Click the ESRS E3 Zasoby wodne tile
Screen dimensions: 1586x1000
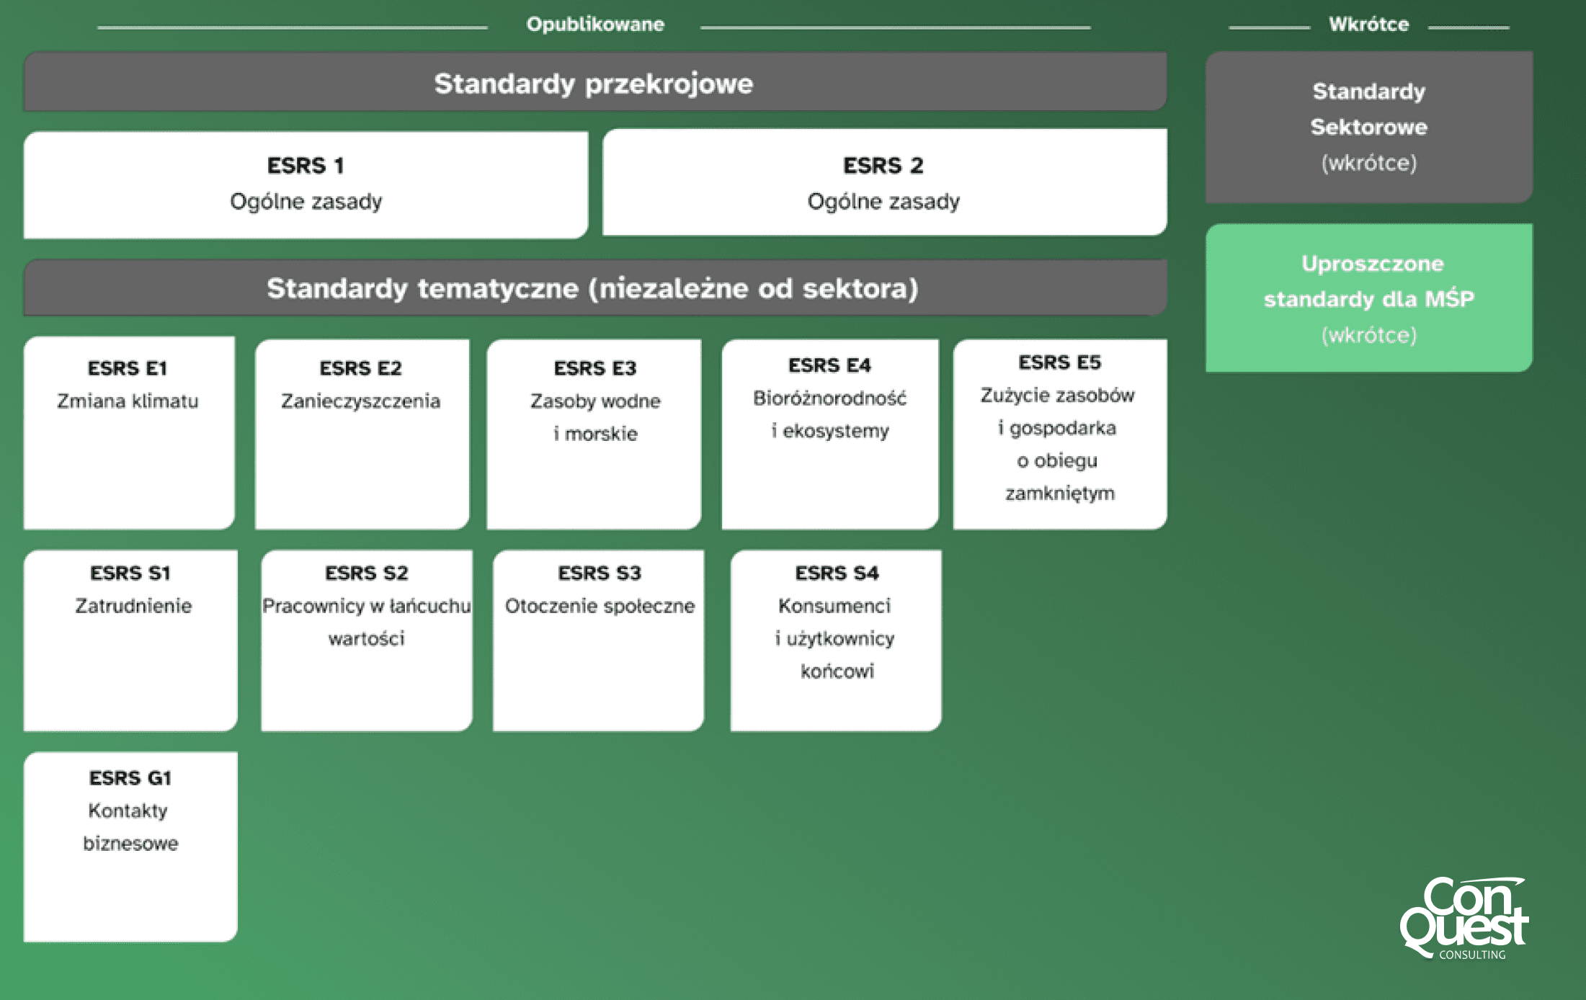(x=594, y=434)
